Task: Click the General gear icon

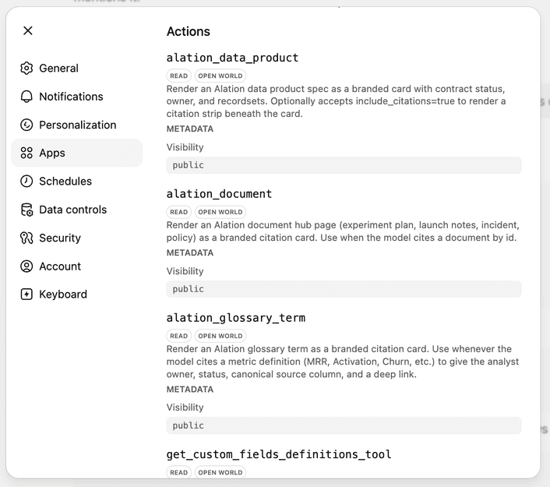Action: point(26,68)
